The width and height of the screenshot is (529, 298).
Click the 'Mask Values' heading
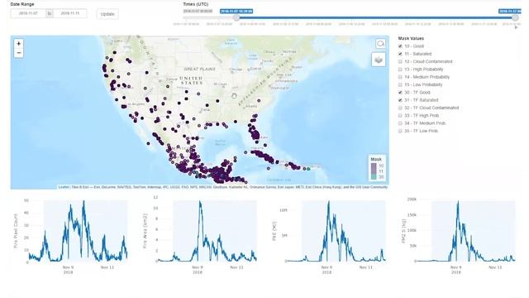(x=411, y=39)
